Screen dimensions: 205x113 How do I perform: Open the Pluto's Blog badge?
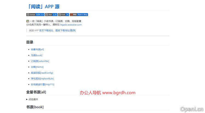click(x=79, y=15)
